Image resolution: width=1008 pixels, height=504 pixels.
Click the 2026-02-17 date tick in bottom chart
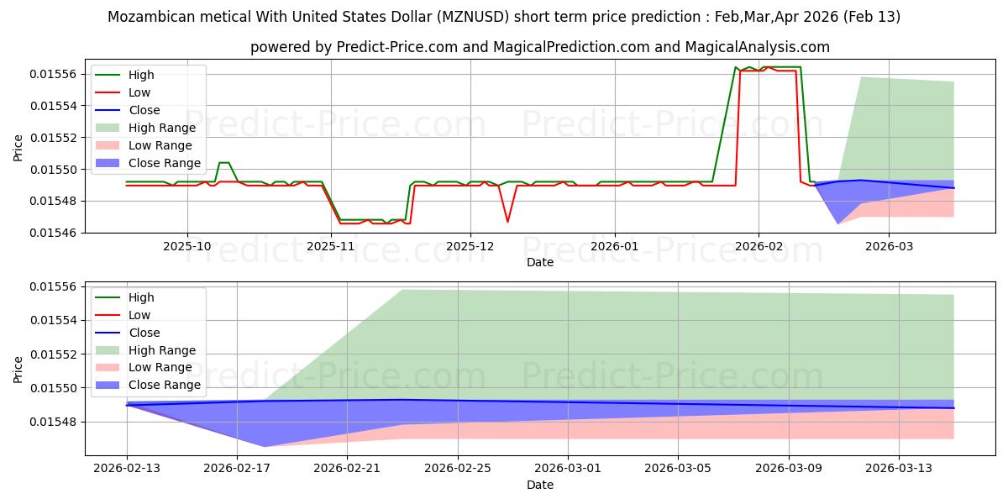tap(237, 469)
